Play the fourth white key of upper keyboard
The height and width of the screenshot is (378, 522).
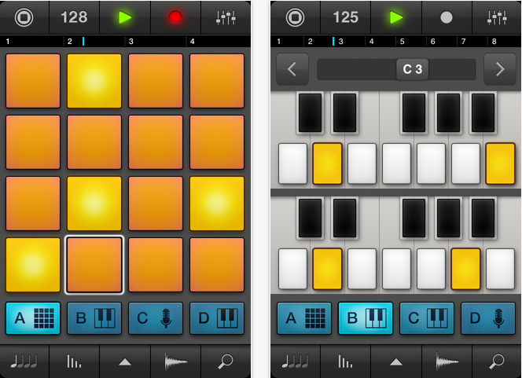396,163
